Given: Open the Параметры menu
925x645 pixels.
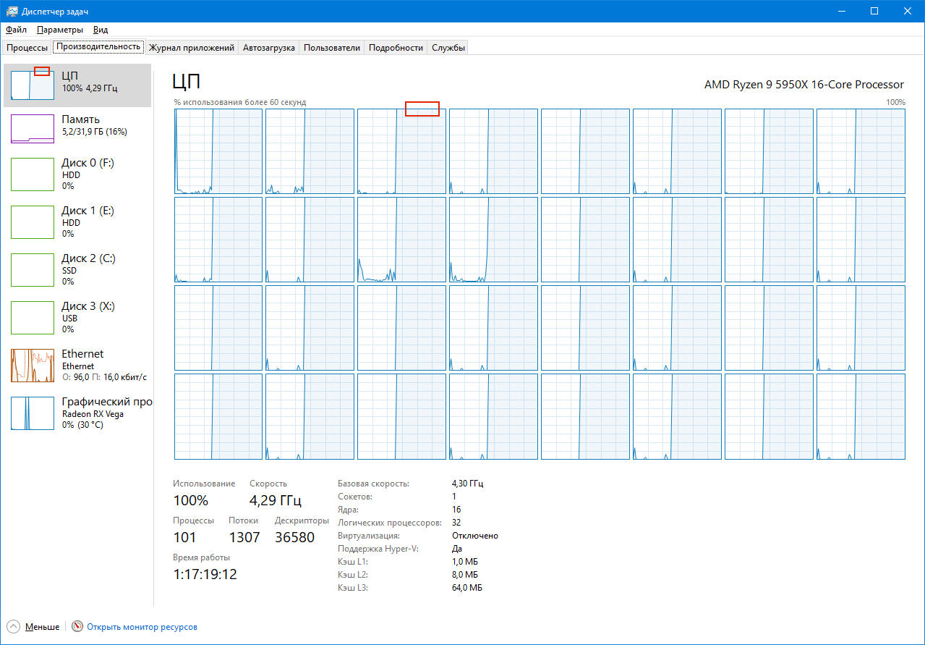Looking at the screenshot, I should point(59,30).
